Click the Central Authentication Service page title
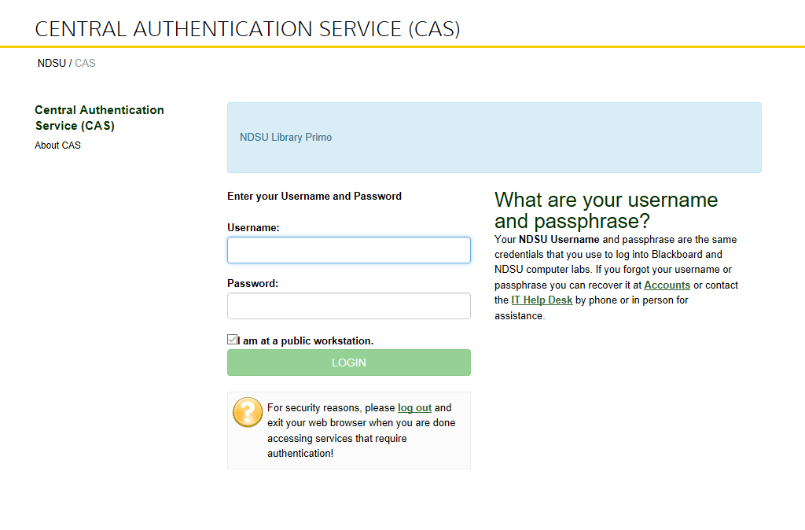Viewport: 805px width, 530px height. 248,29
